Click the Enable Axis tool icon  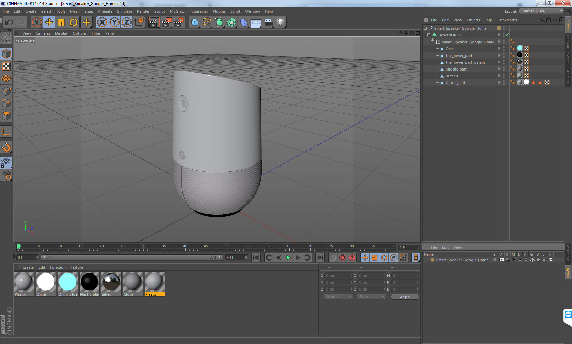pos(6,132)
